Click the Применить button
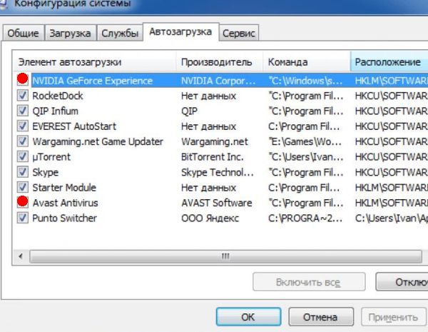 (393, 317)
